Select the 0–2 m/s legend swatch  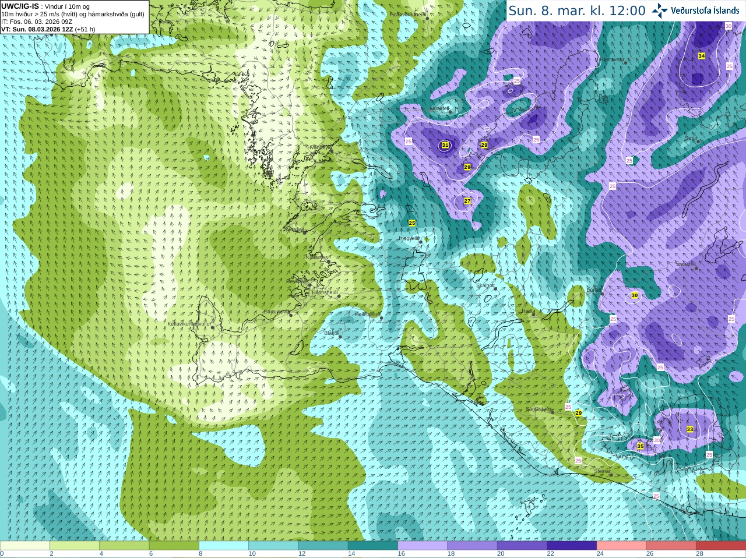[x=25, y=546]
